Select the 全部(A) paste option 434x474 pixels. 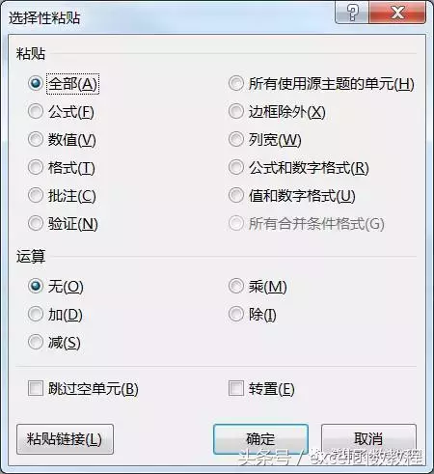36,84
